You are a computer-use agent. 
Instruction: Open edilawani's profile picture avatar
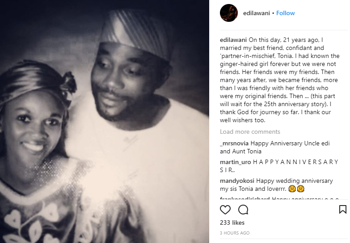coord(228,13)
